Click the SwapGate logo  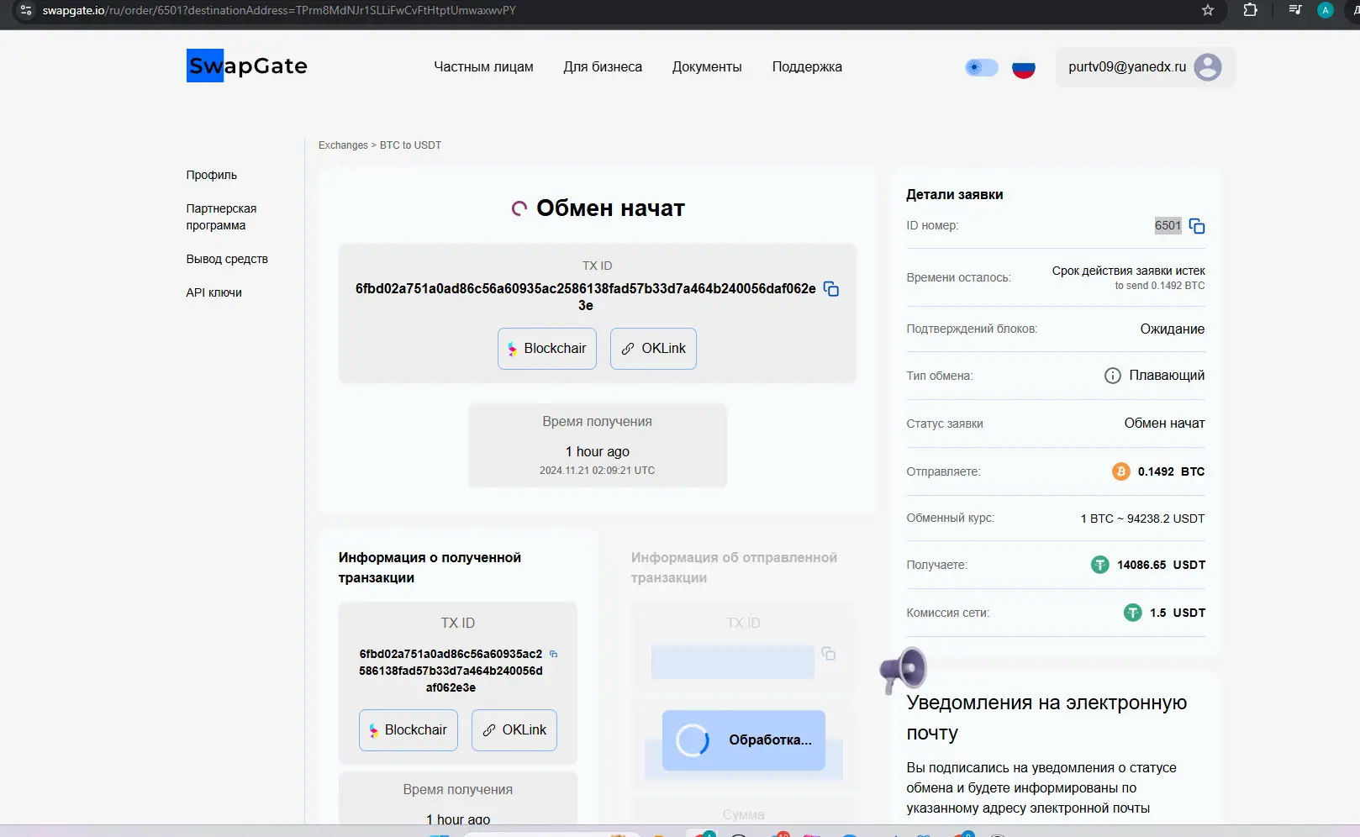point(246,66)
